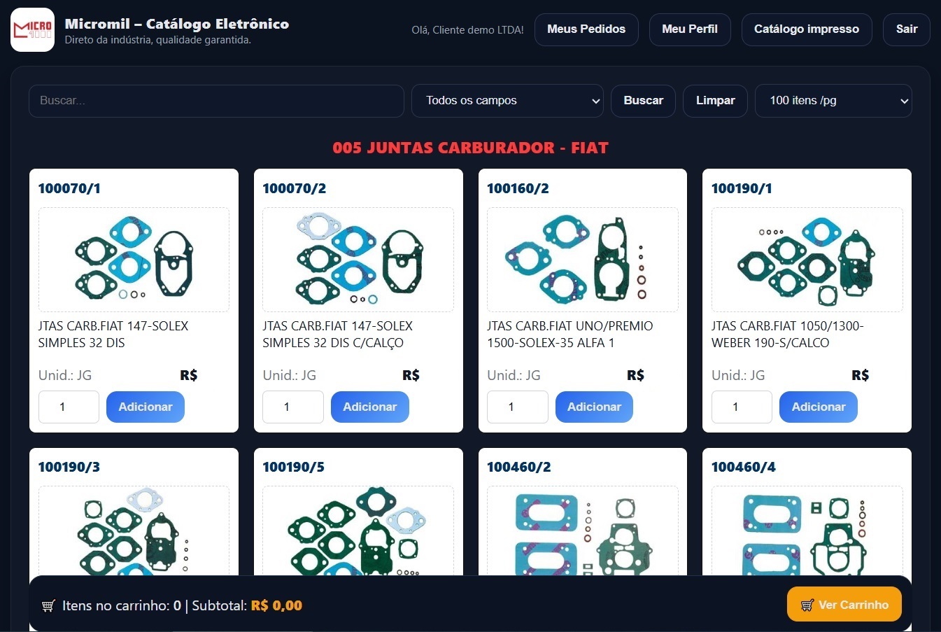941x632 pixels.
Task: Click product image of 100190/5
Action: pyautogui.click(x=358, y=531)
